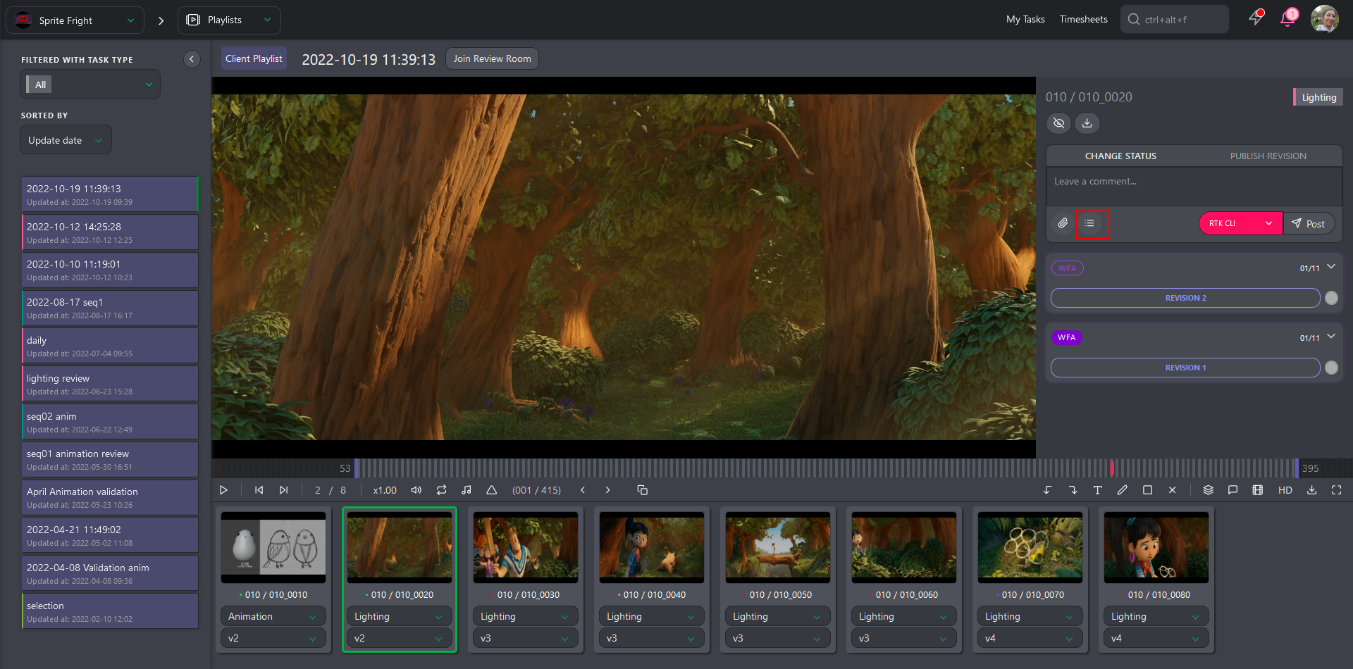Open the 010_0020 v2 revision dropdown
Image resolution: width=1353 pixels, height=669 pixels.
tap(400, 638)
